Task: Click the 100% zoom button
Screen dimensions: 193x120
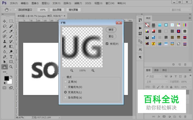Action: tap(43, 10)
